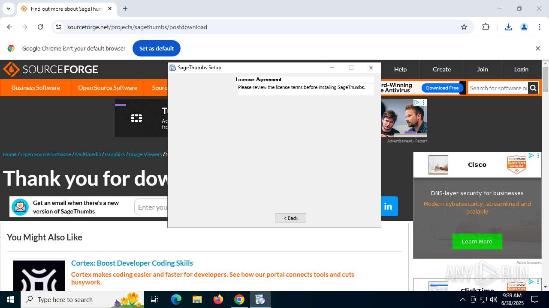Click Set as default button
Image resolution: width=549 pixels, height=308 pixels.
[x=157, y=48]
